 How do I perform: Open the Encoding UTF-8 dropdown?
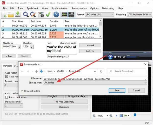coord(139,15)
